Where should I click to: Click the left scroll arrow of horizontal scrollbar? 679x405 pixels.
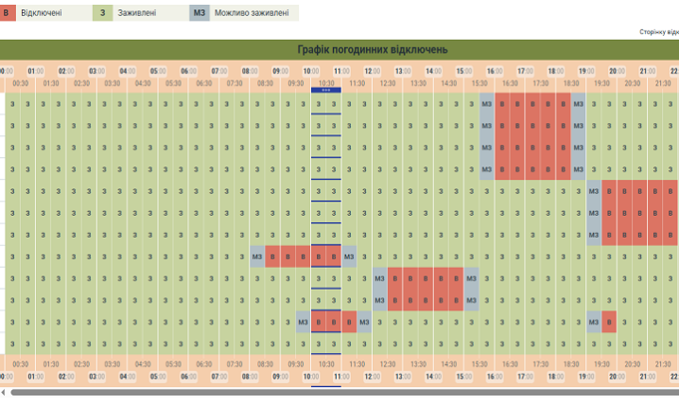pyautogui.click(x=3, y=392)
